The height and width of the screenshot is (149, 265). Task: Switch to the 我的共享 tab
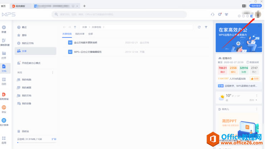point(80,34)
